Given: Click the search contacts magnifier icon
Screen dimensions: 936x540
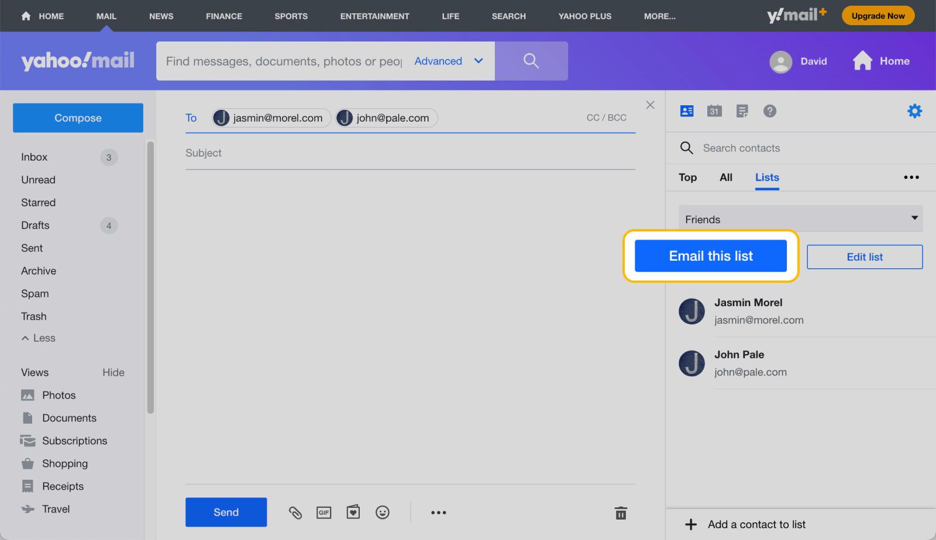Looking at the screenshot, I should (x=687, y=148).
